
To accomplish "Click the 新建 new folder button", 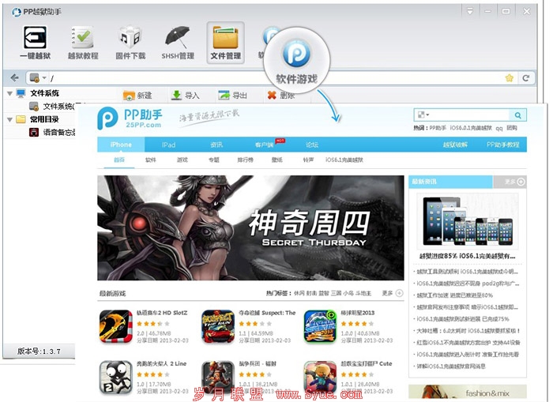I will click(137, 96).
